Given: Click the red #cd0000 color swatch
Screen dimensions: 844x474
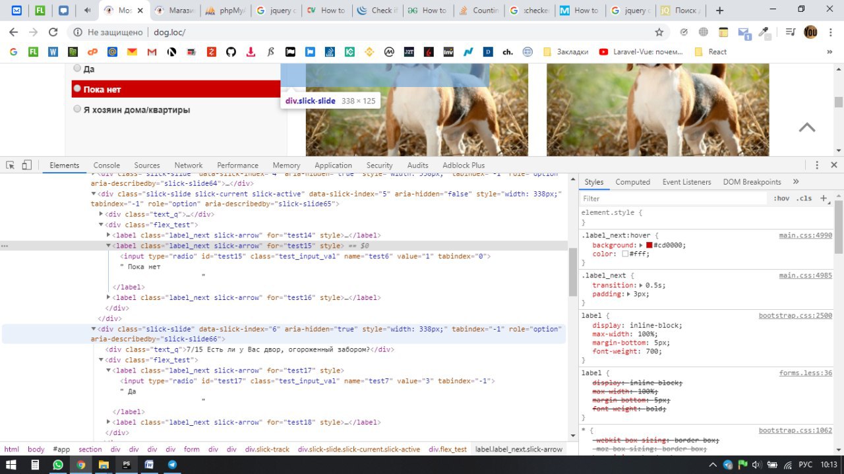Looking at the screenshot, I should pos(649,245).
